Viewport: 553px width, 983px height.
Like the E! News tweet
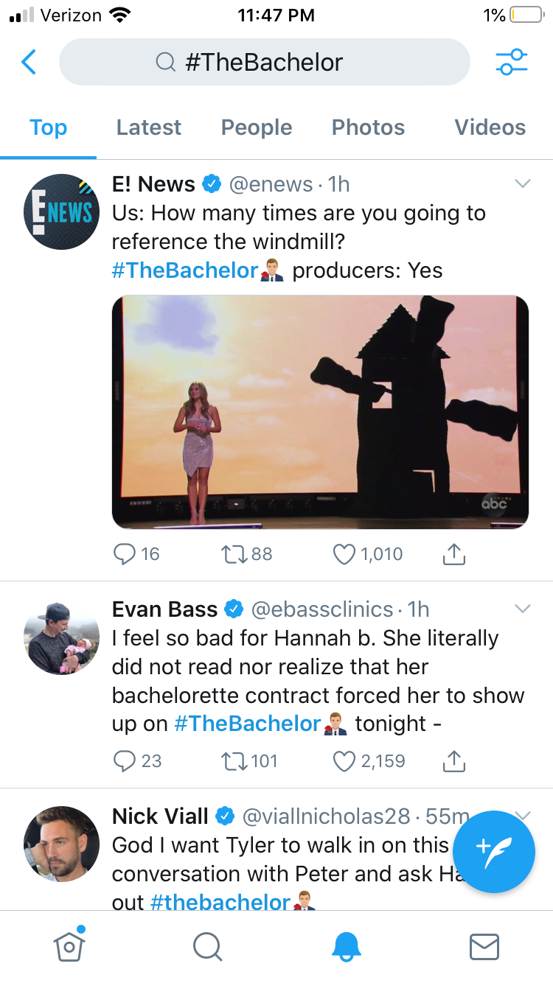[x=344, y=554]
